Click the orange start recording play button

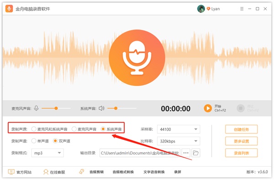coord(208,108)
